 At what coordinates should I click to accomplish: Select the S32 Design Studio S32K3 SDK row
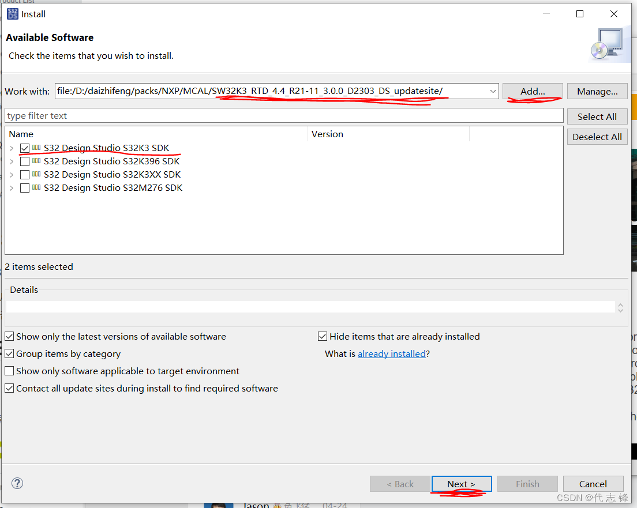point(106,148)
